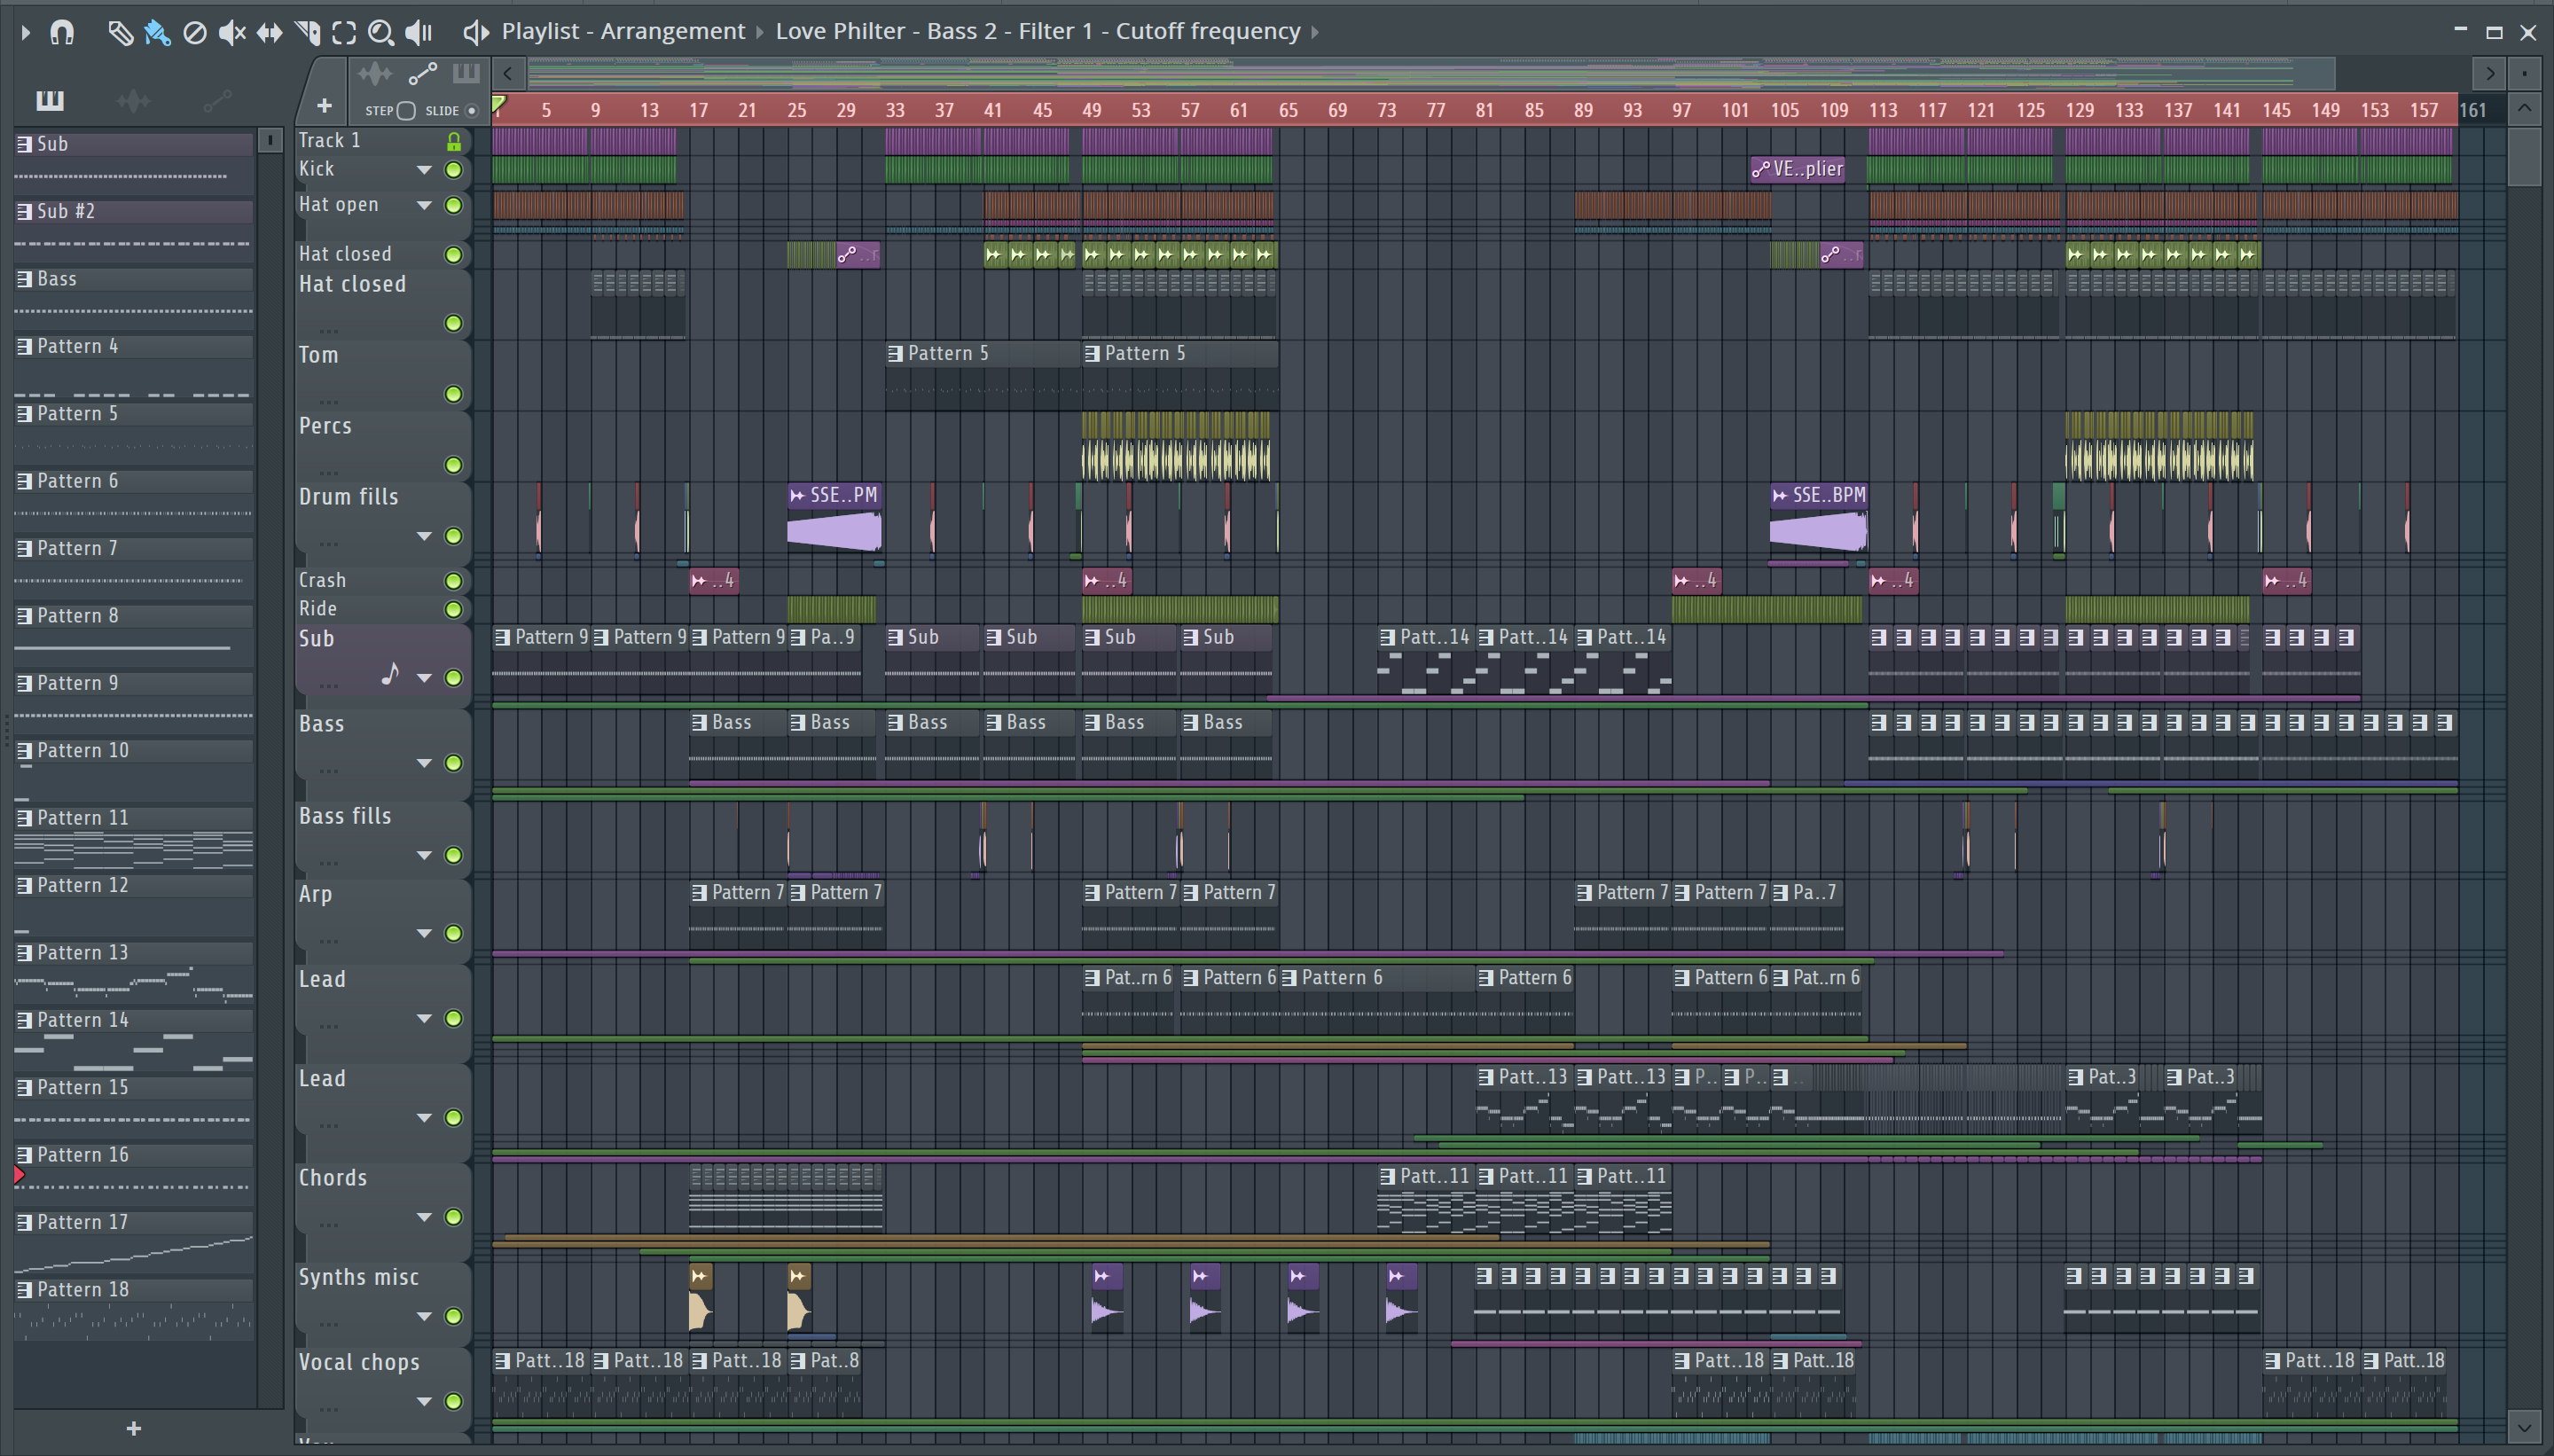This screenshot has width=2554, height=1456.
Task: Click the track-header piano keys icon
Action: click(x=466, y=73)
